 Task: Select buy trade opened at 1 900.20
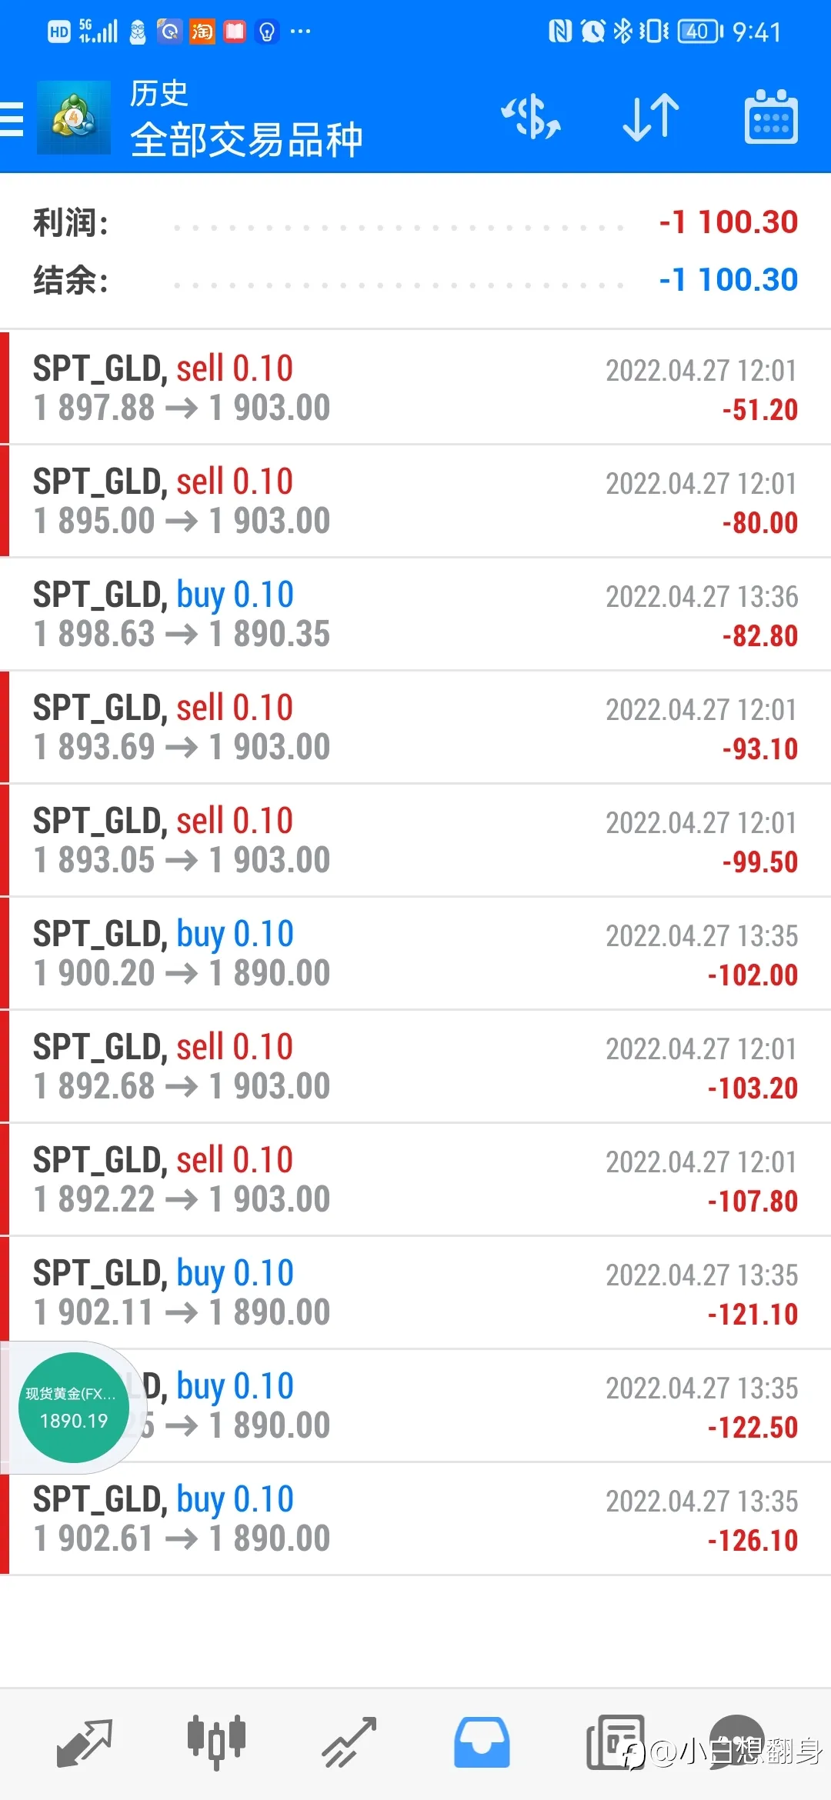415,953
